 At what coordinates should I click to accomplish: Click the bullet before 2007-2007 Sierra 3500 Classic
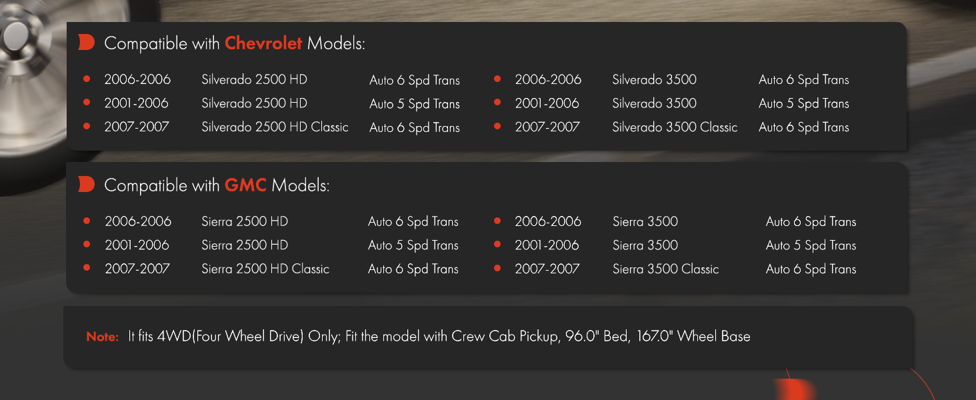pos(497,268)
